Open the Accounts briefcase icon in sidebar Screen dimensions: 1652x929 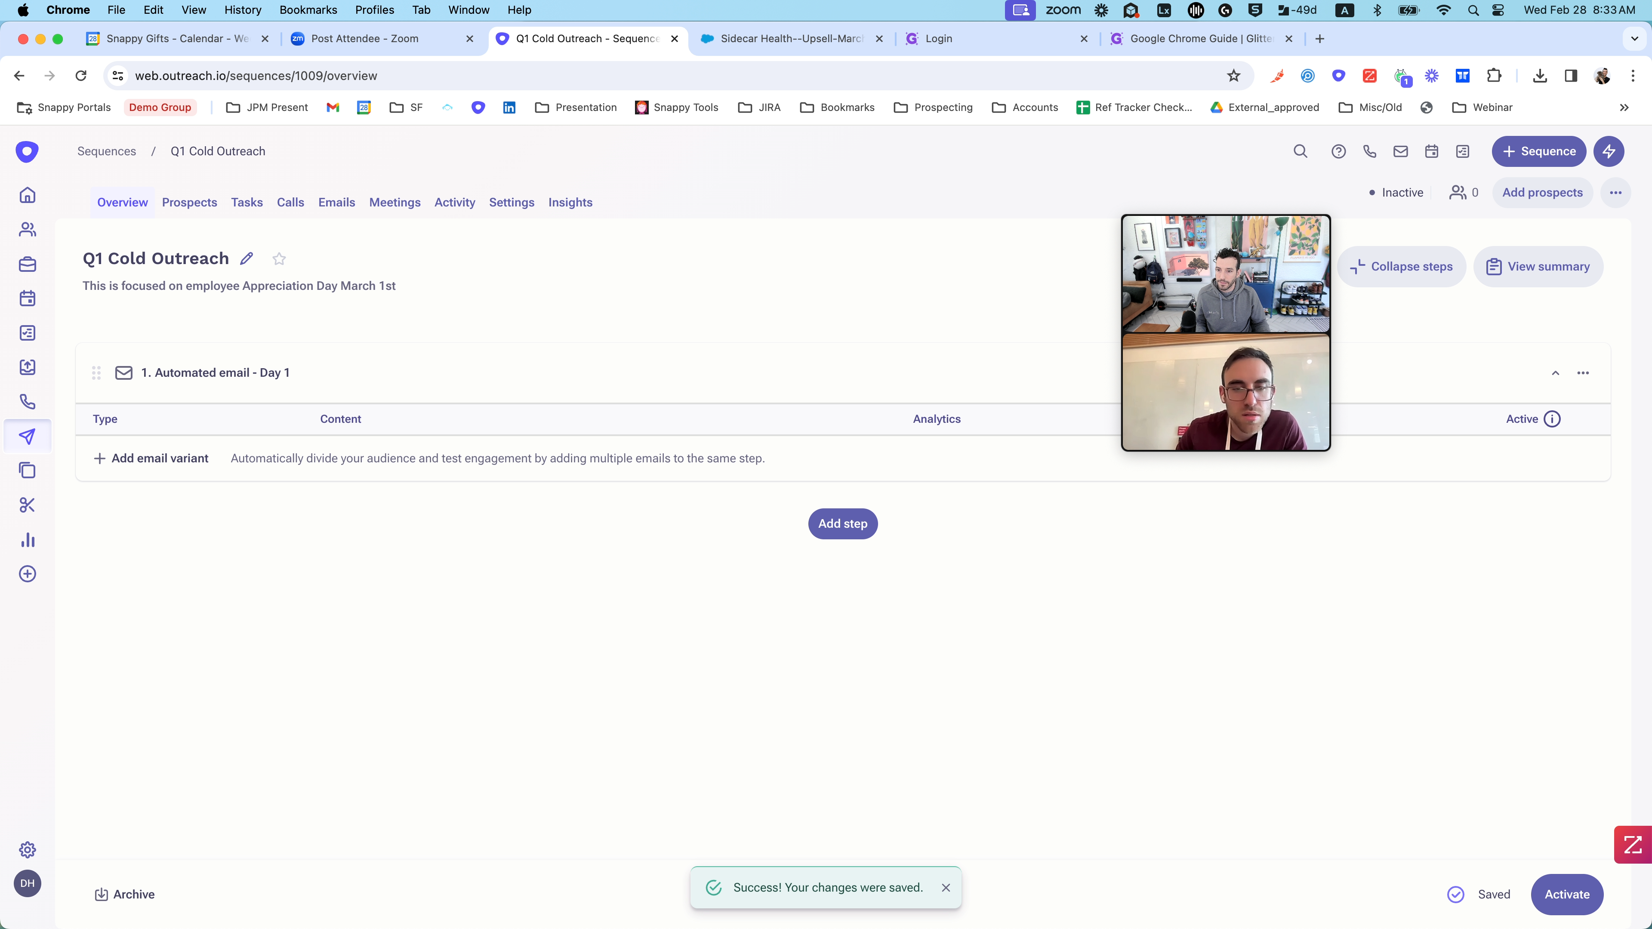point(27,264)
